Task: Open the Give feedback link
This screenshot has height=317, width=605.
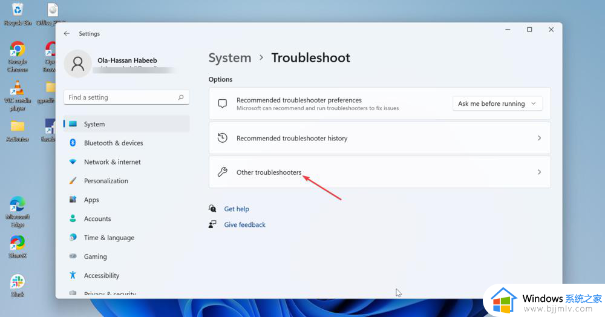Action: point(244,224)
